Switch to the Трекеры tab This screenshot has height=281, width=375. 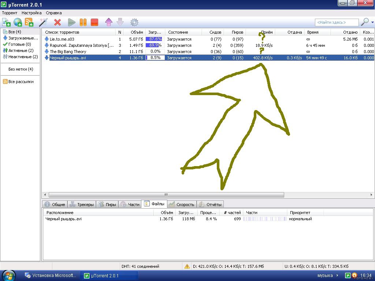point(82,204)
